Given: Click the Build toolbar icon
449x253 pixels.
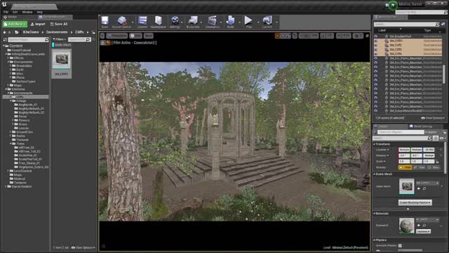Looking at the screenshot, I should click(230, 22).
